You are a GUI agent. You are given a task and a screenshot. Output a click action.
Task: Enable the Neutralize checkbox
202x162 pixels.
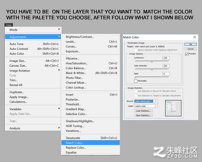click(x=136, y=81)
